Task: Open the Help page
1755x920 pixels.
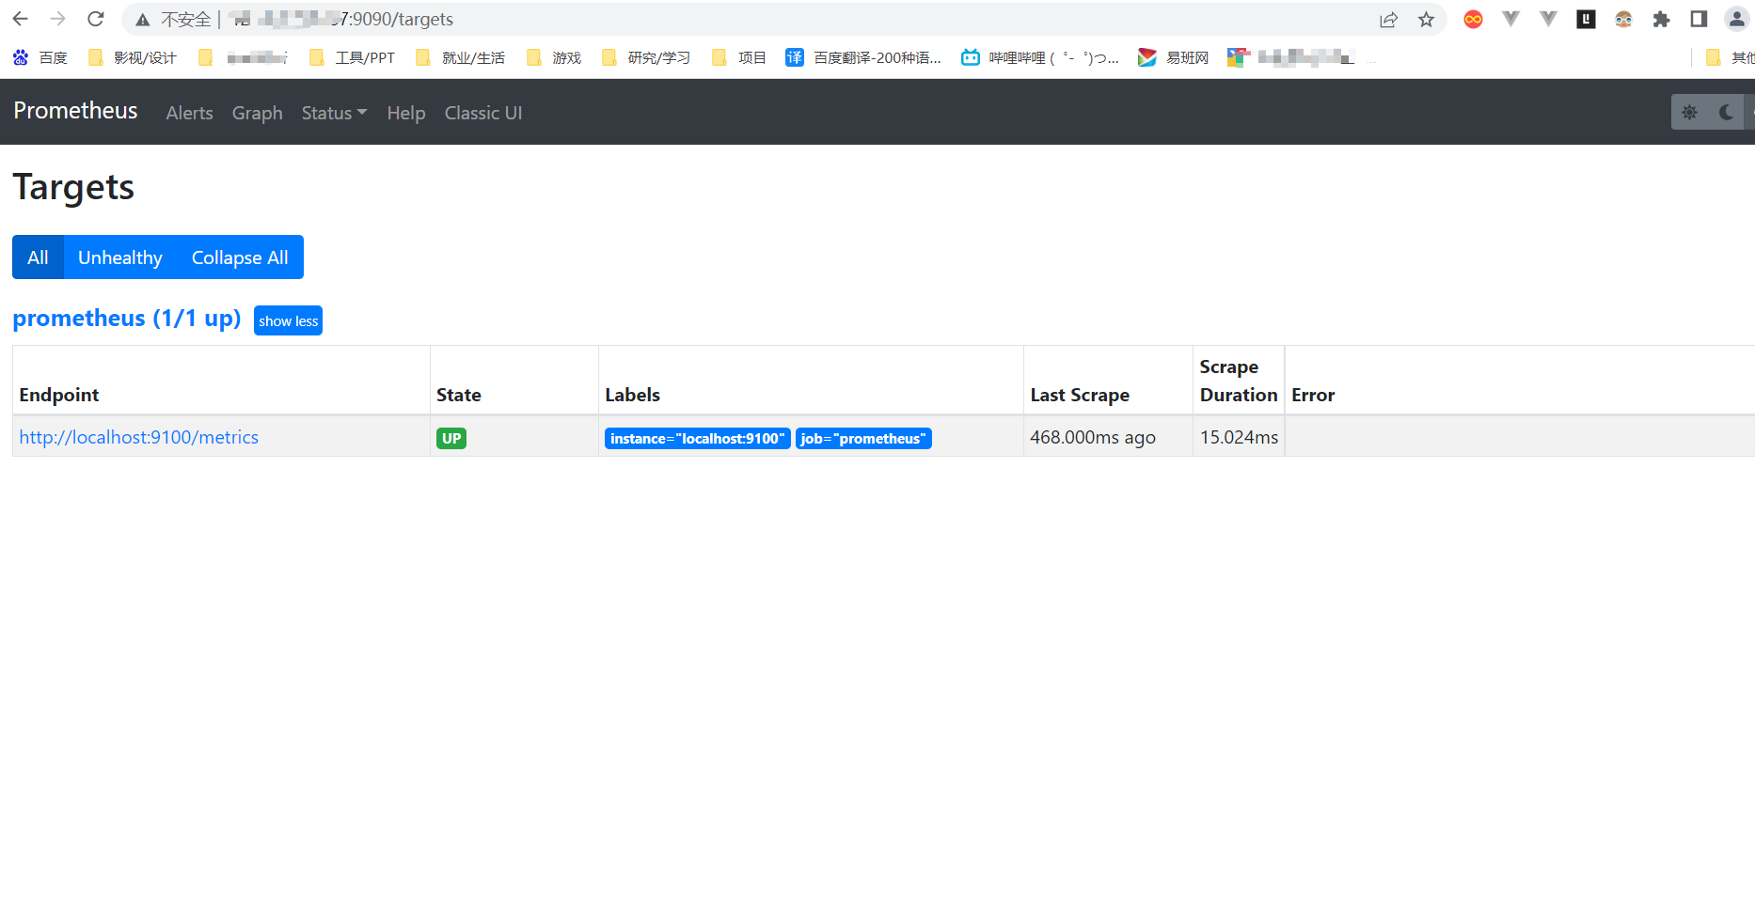Action: click(x=406, y=113)
